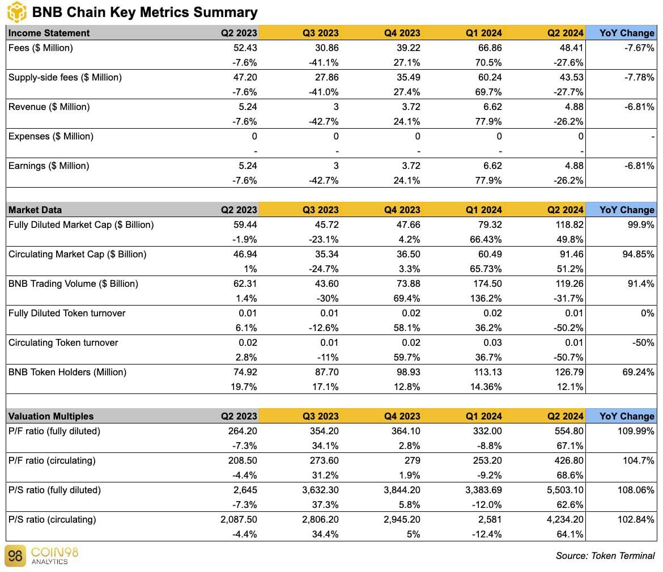
Task: Select the BNB Token Holders (Million) row label
Action: click(67, 372)
